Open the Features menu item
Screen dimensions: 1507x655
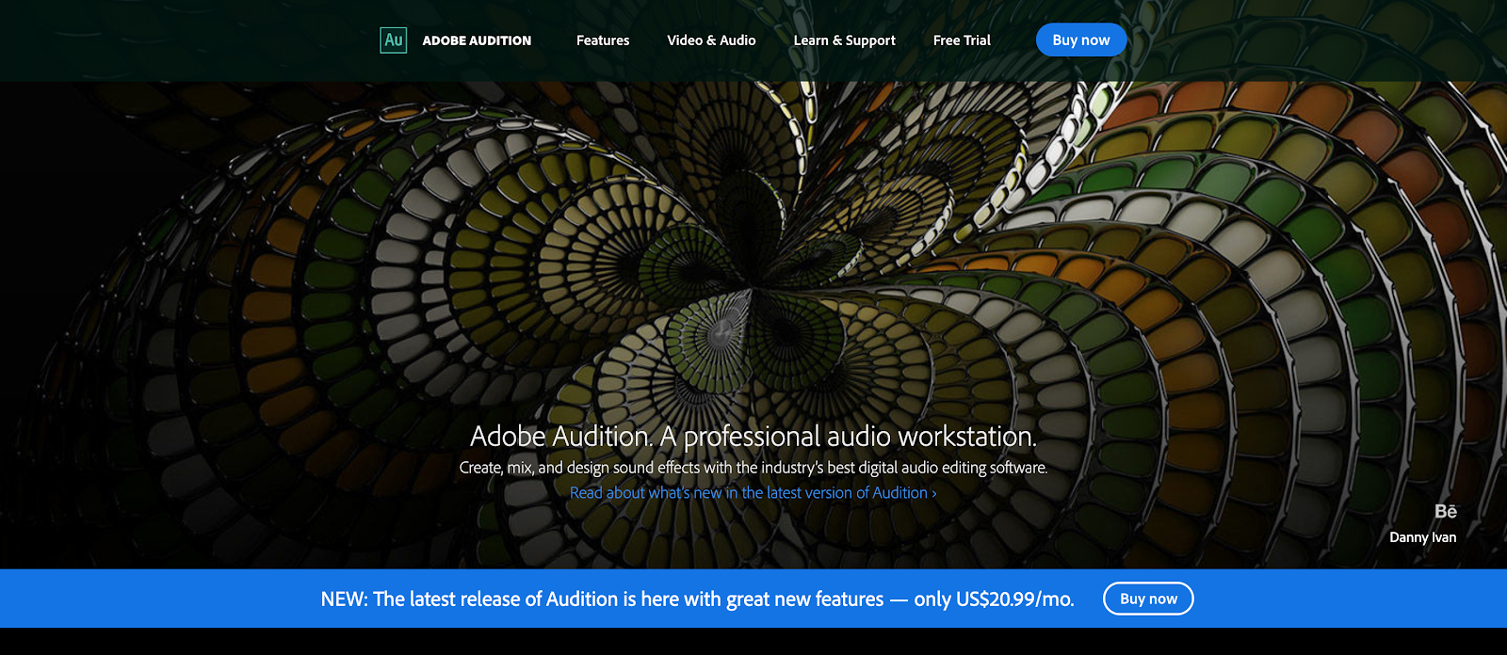coord(603,40)
